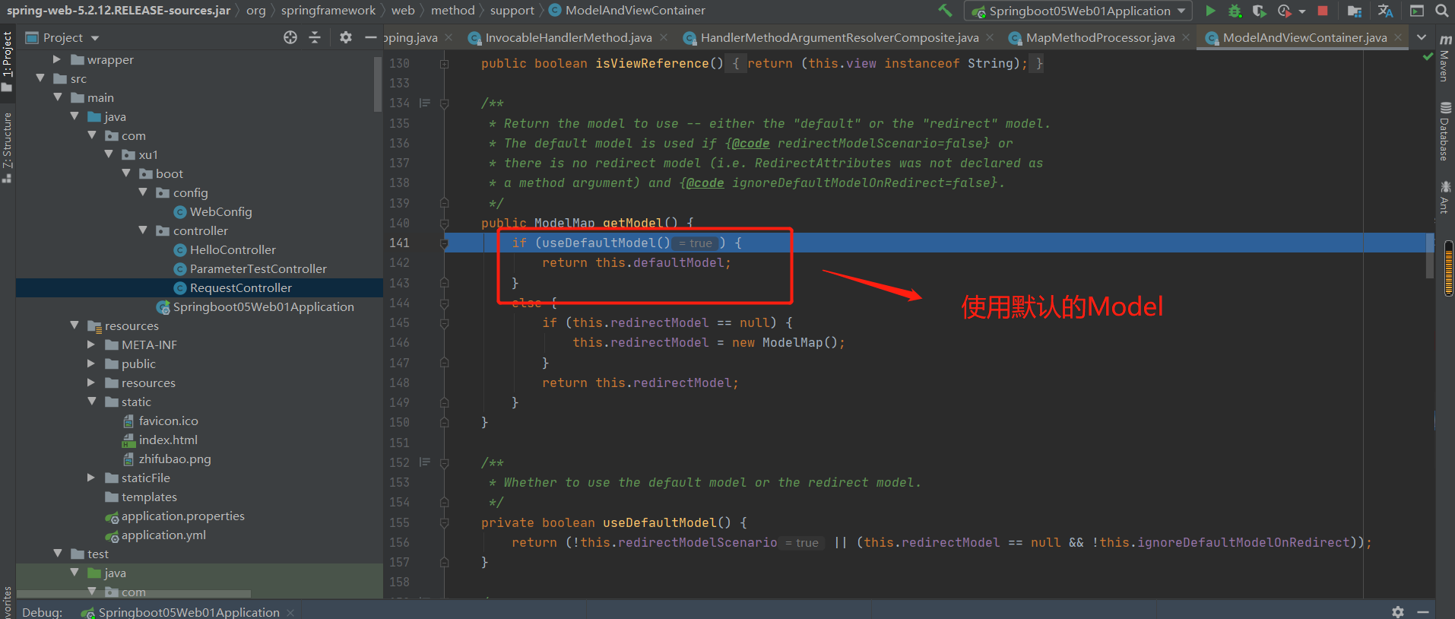The image size is (1455, 619).
Task: Run with coverage shield icon
Action: tap(1260, 11)
